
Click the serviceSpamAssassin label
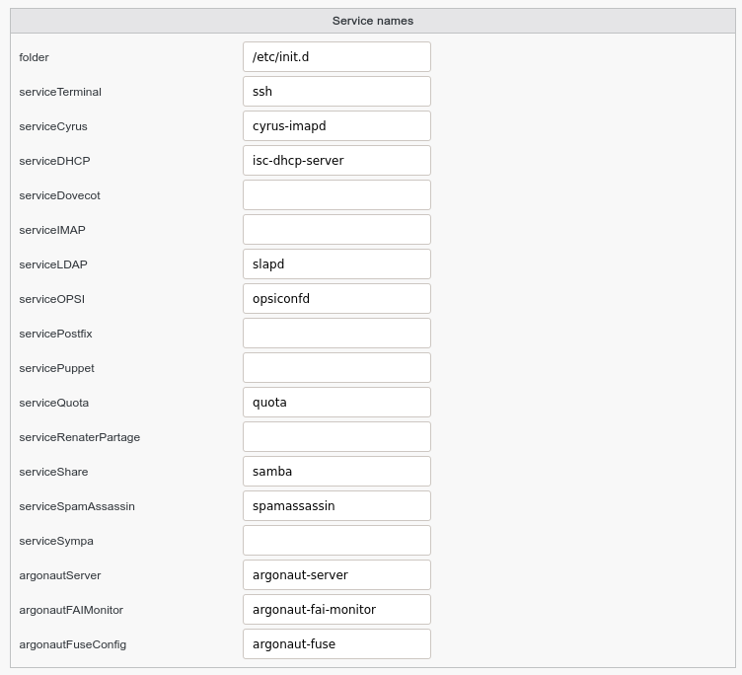tap(77, 506)
